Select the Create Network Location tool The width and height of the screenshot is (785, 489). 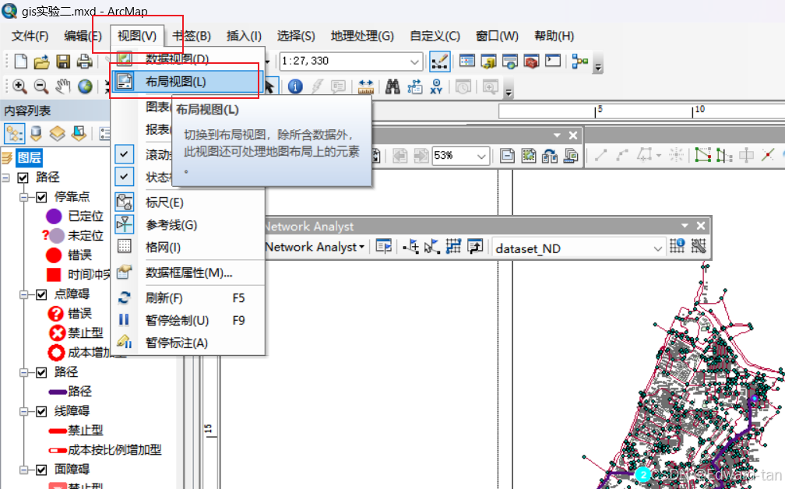[x=410, y=246]
